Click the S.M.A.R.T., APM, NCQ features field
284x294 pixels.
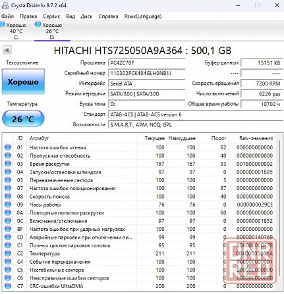pyautogui.click(x=196, y=125)
